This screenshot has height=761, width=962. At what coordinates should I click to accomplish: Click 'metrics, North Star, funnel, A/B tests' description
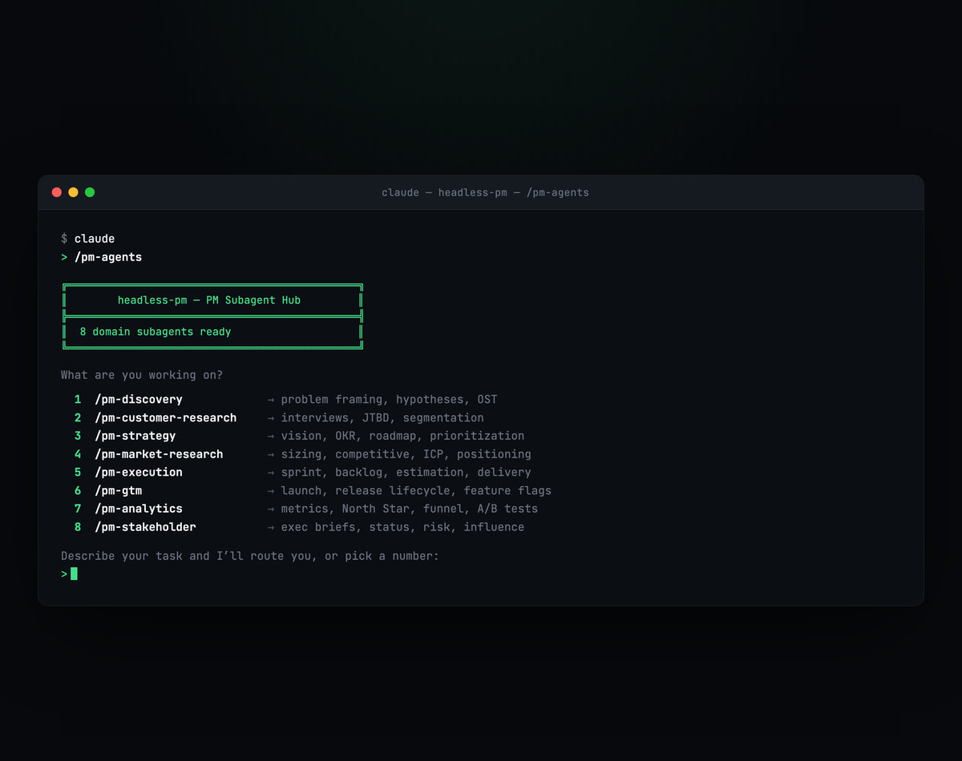(x=410, y=509)
